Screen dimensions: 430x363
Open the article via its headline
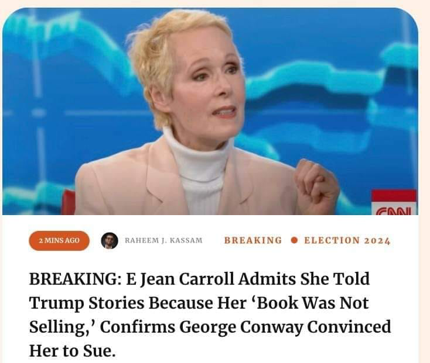click(210, 314)
